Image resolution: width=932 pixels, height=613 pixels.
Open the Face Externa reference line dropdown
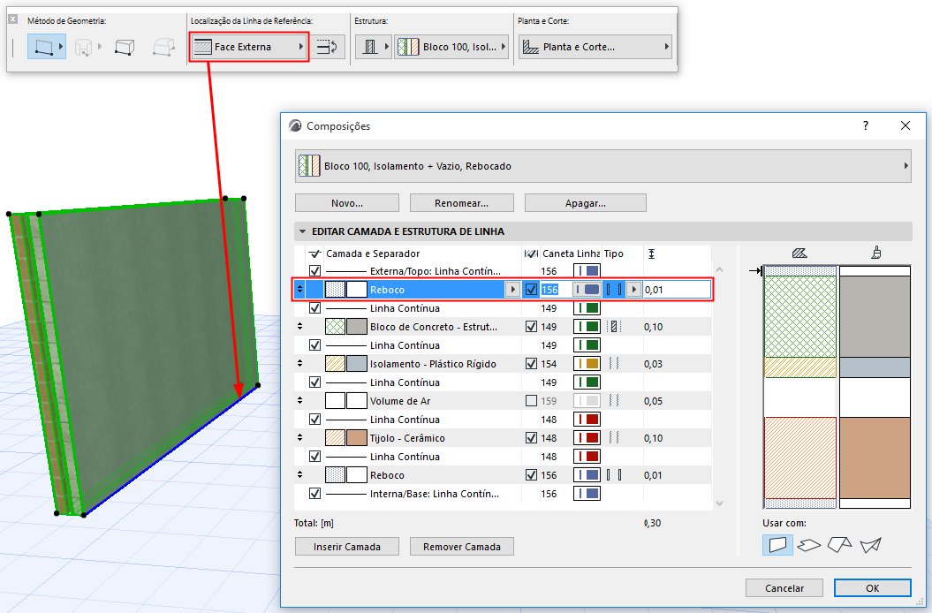[x=249, y=47]
